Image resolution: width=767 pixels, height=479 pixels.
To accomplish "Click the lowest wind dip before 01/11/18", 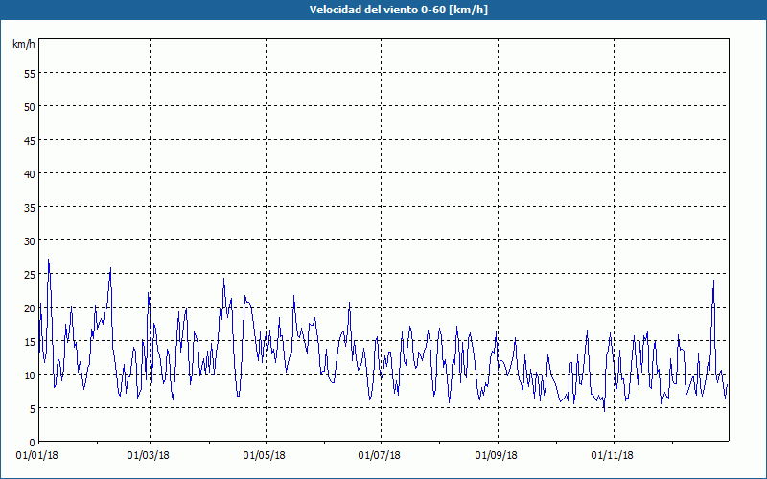I will (x=604, y=411).
